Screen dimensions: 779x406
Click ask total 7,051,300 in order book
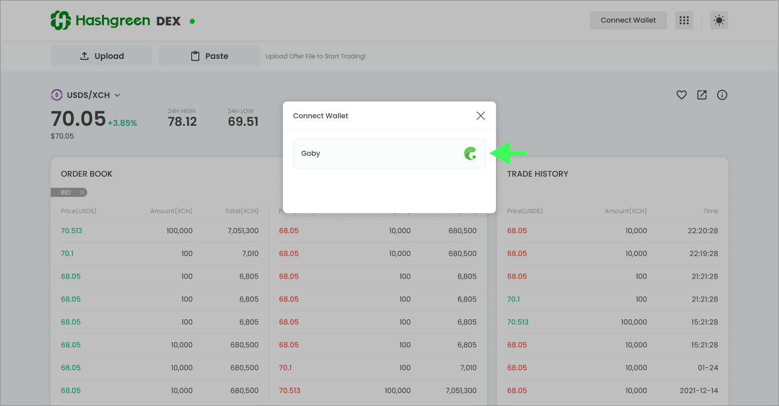click(x=461, y=390)
